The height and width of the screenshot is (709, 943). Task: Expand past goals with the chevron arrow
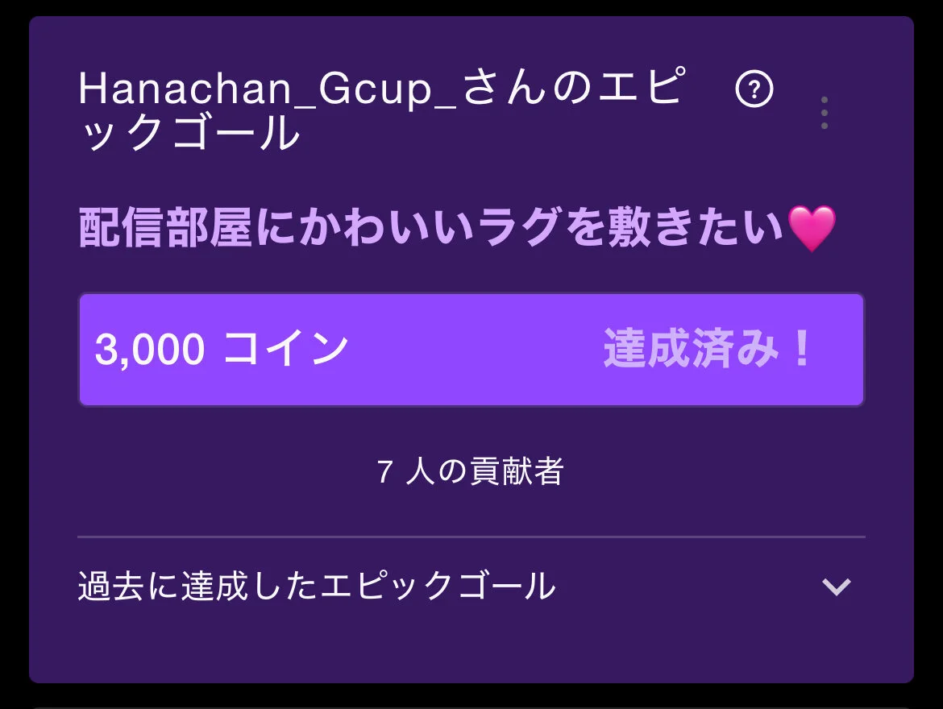(837, 587)
